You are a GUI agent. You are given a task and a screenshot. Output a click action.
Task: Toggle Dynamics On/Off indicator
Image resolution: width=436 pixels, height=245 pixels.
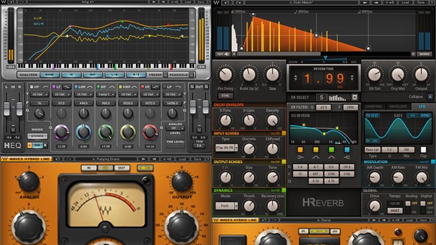tap(284, 190)
